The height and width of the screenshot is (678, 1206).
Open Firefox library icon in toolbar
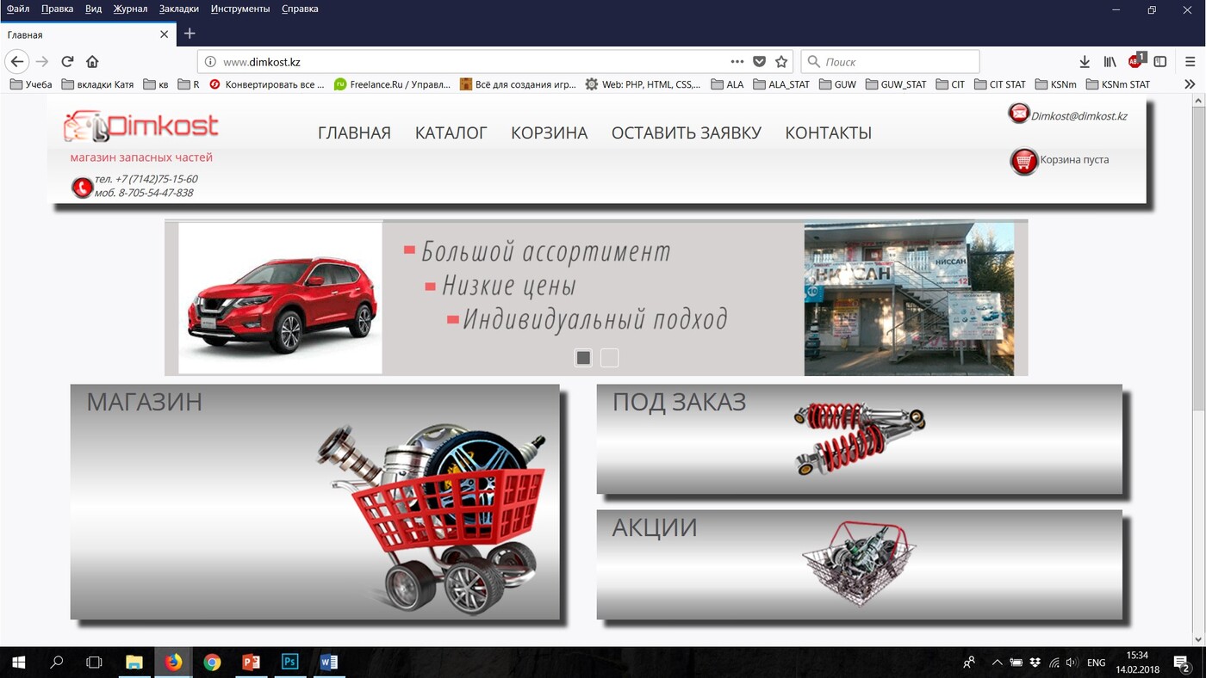[1110, 62]
